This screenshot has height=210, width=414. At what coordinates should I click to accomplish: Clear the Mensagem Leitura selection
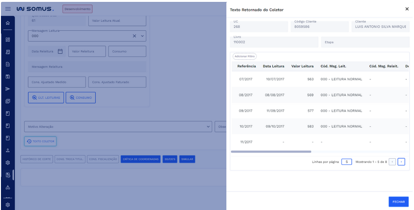[135, 36]
